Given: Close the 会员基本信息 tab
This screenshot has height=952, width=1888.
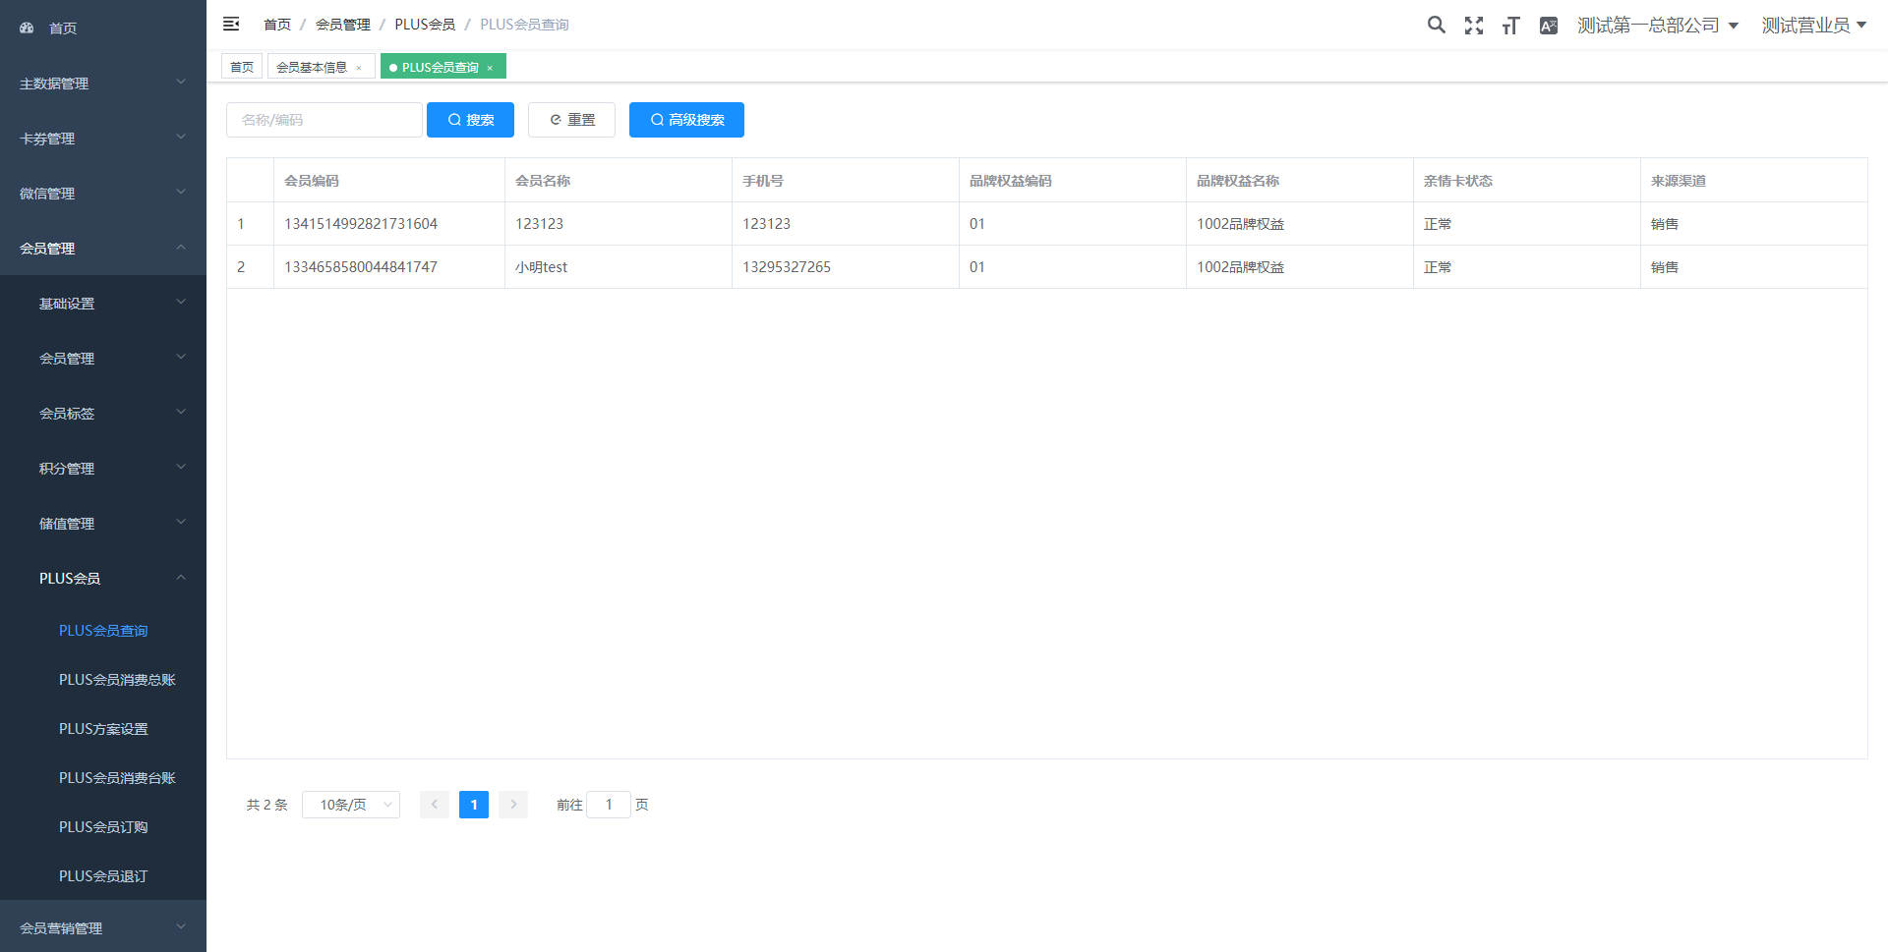Looking at the screenshot, I should point(359,68).
